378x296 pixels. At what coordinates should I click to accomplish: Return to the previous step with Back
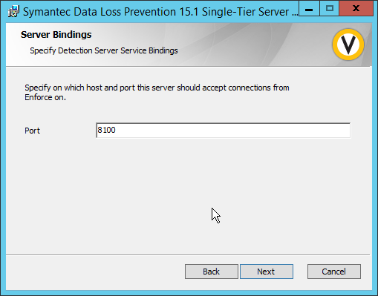tap(212, 272)
